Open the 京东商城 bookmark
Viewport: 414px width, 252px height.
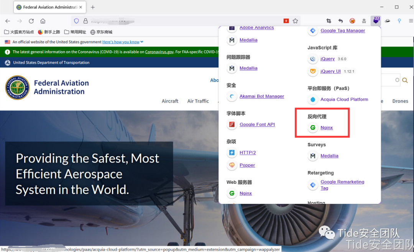coord(101,32)
